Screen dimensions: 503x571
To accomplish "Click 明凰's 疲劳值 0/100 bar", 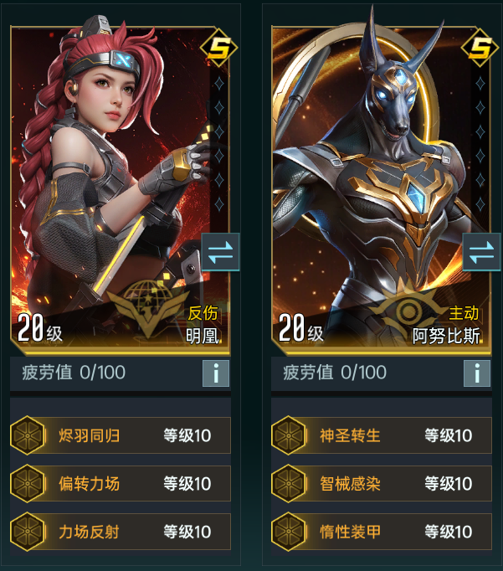I will (x=121, y=373).
